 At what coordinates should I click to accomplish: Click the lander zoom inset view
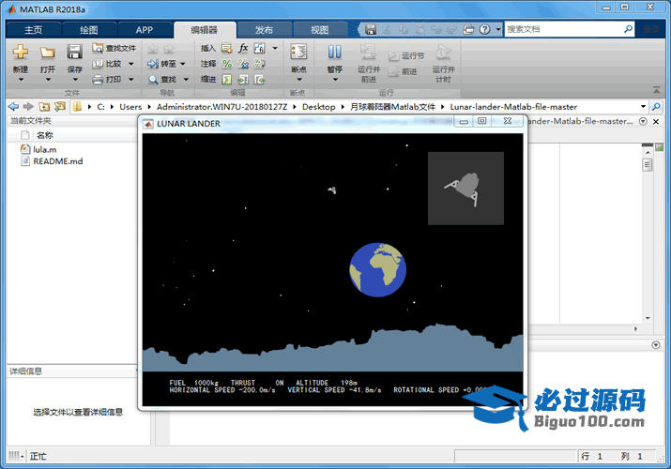(x=465, y=189)
